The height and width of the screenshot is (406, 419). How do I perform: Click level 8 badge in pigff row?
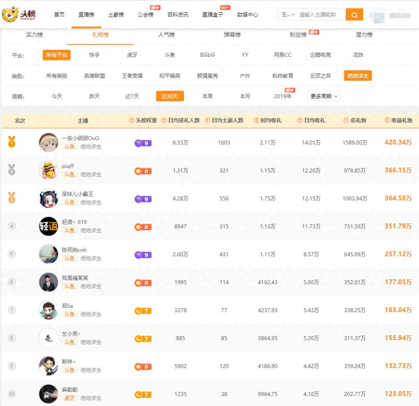(x=143, y=171)
